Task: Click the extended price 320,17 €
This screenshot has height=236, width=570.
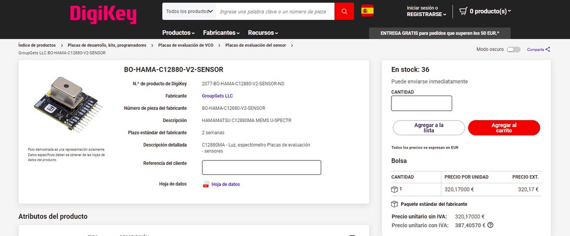Action: coord(528,189)
